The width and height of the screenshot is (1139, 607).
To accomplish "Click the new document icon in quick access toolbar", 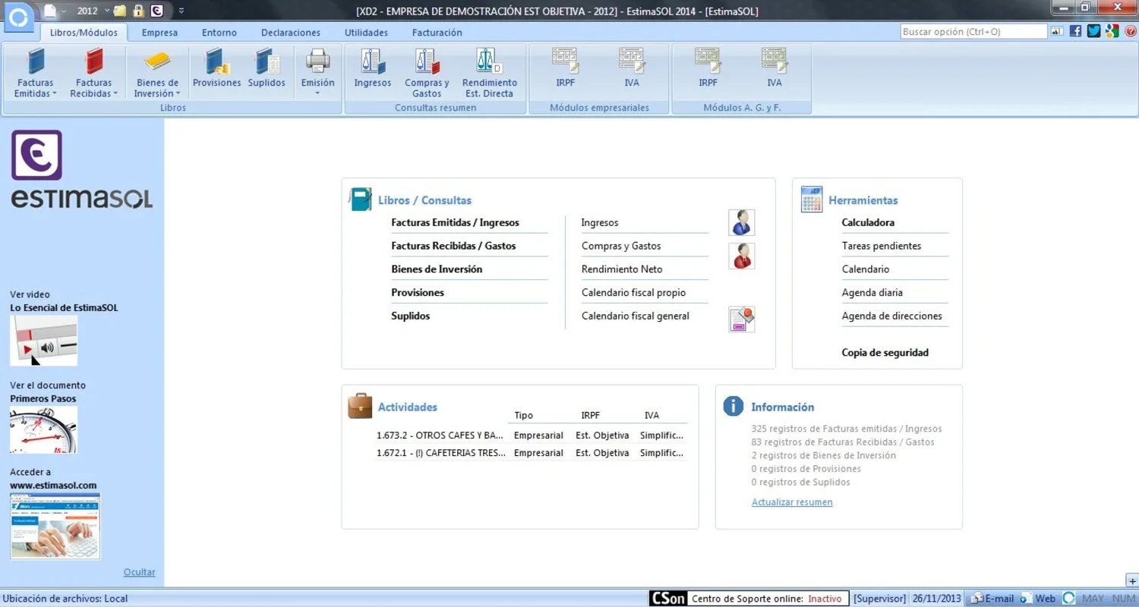I will pyautogui.click(x=50, y=11).
